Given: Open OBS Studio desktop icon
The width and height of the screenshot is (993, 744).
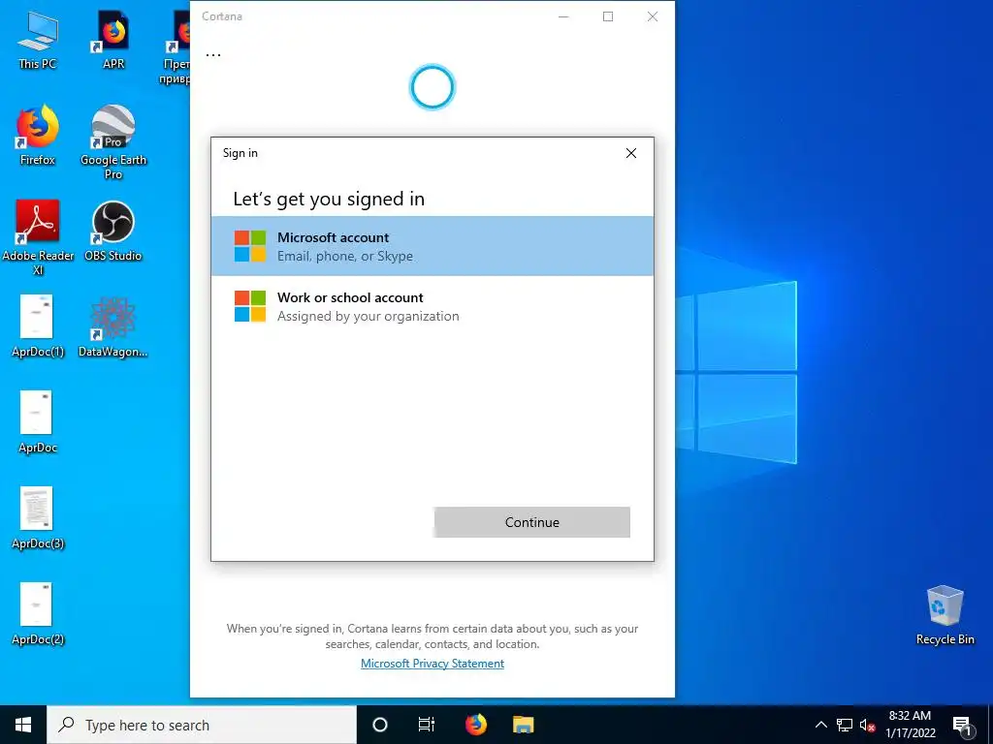Looking at the screenshot, I should (x=113, y=232).
